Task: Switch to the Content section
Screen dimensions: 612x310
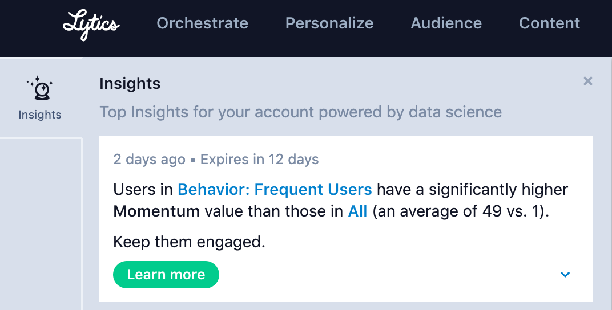Action: point(549,23)
